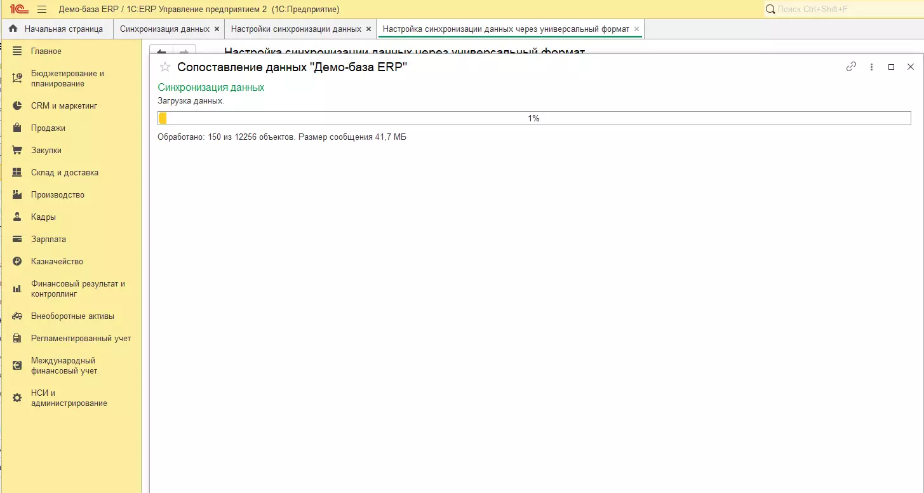Open Бюджетирование и планирование section
The image size is (924, 493).
(x=71, y=79)
